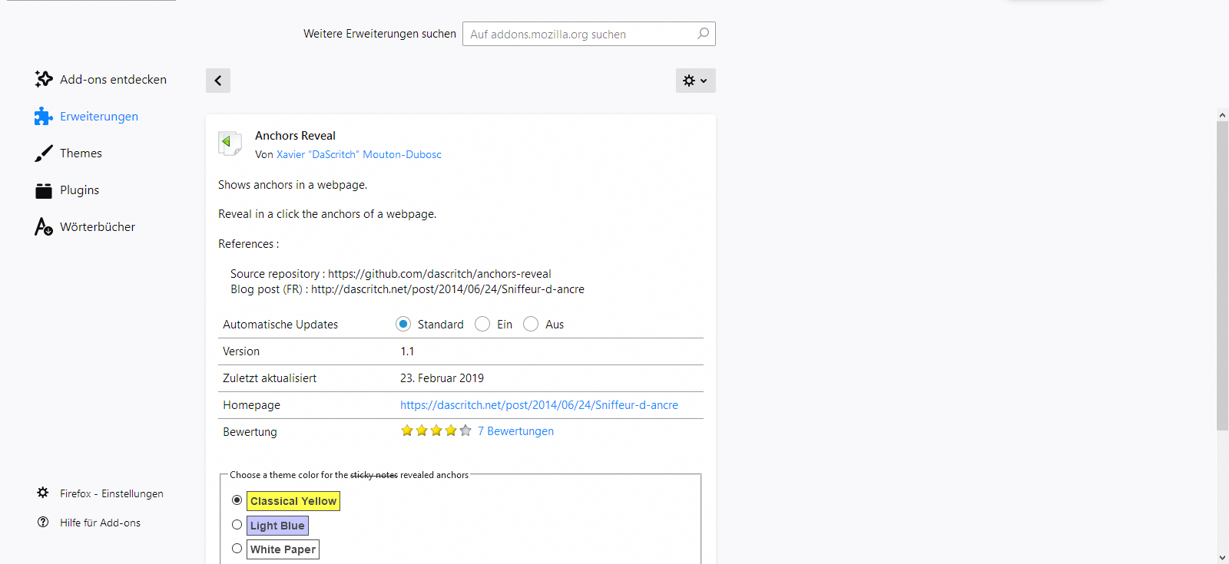The height and width of the screenshot is (564, 1229).
Task: Choose the Classical Yellow radio option
Action: (237, 500)
